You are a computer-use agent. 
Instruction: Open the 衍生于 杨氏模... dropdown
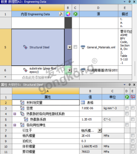(100, 130)
